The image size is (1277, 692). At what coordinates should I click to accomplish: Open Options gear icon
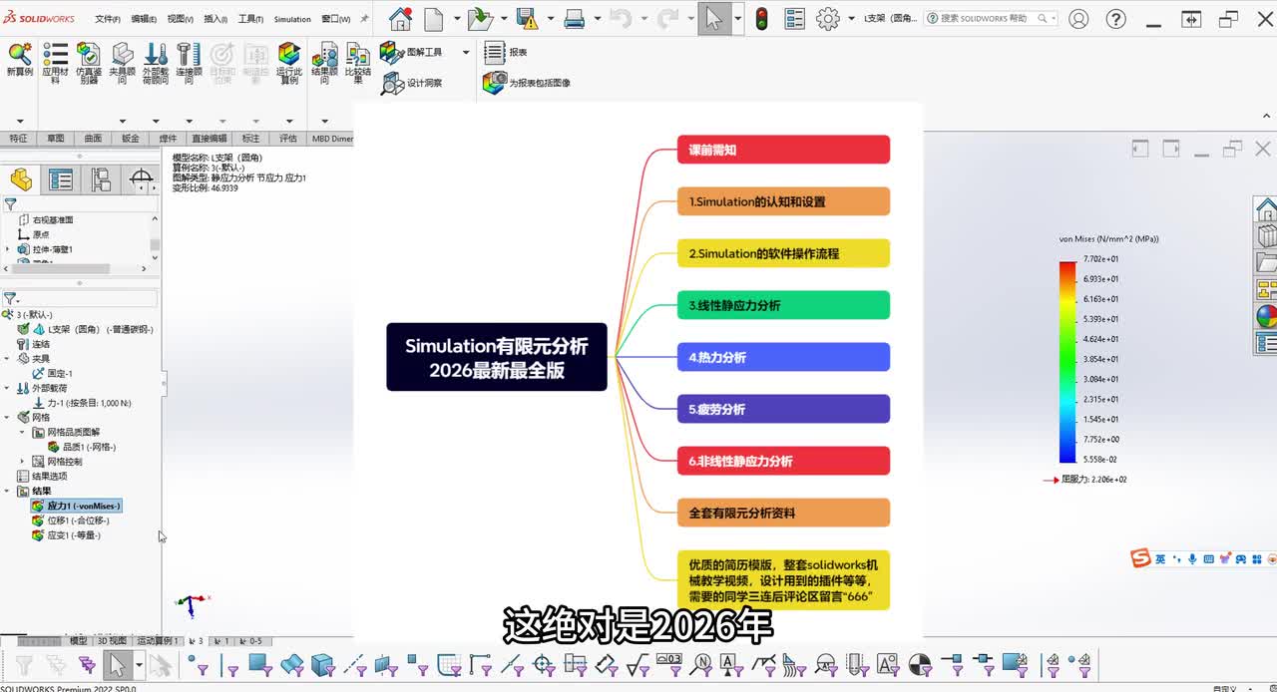828,18
